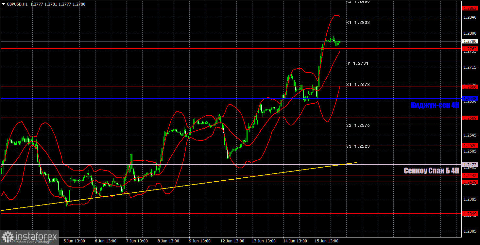Click the blue 1.2638 Kijun-sen price label
This screenshot has width=480, height=245.
[470, 98]
